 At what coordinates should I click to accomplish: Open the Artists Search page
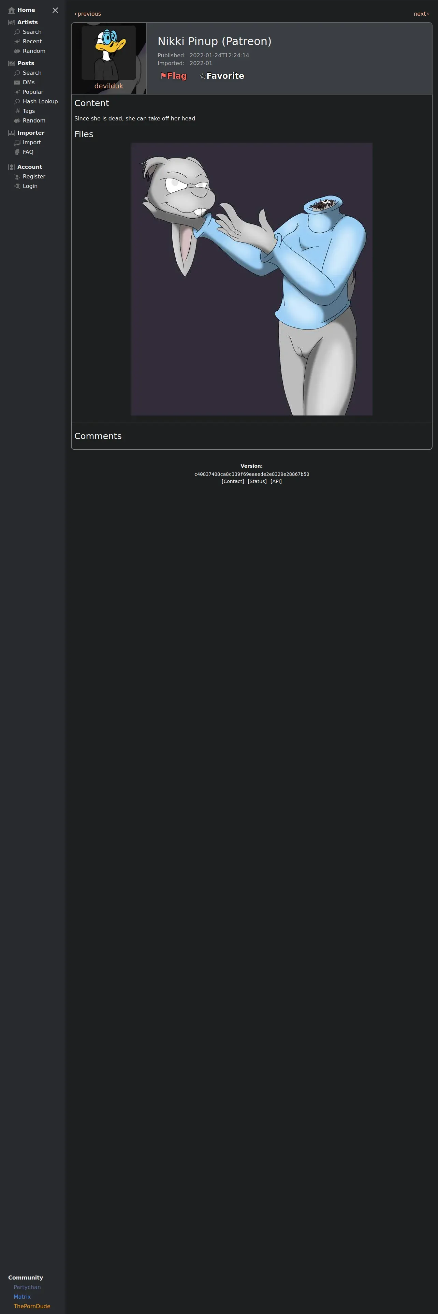point(32,32)
